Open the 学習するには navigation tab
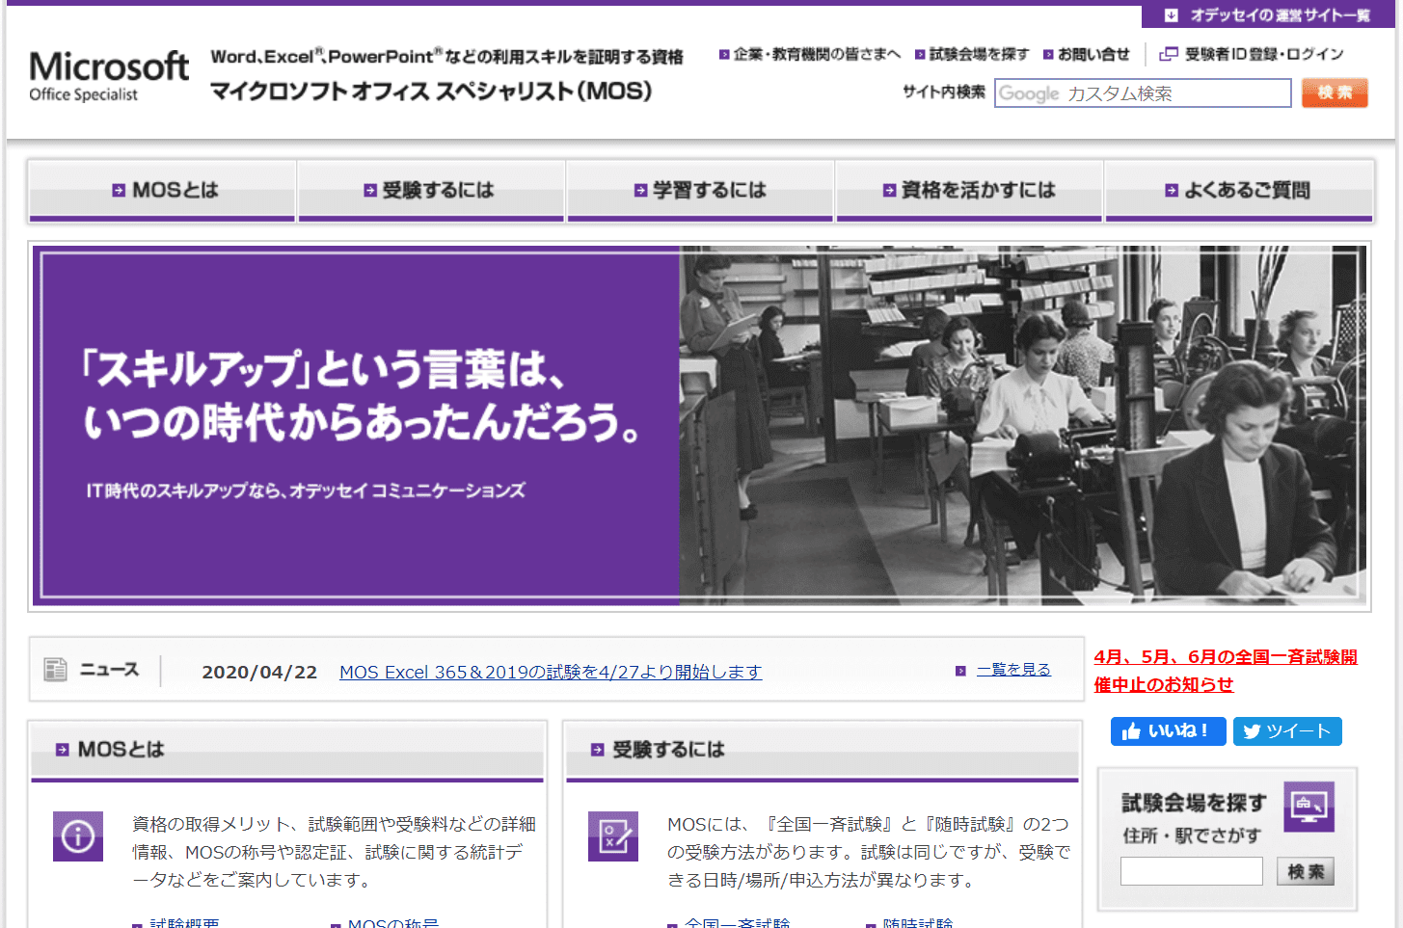 pos(700,191)
